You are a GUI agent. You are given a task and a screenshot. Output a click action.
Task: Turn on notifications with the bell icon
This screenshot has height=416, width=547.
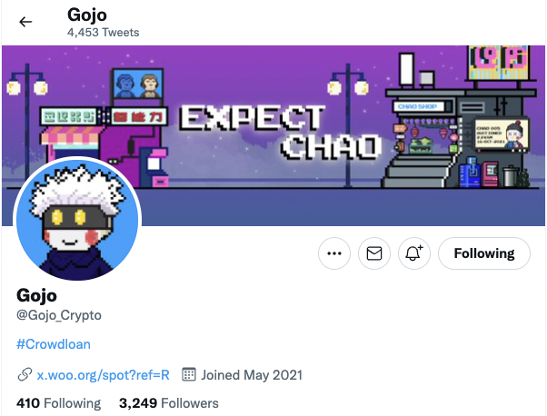coord(414,253)
